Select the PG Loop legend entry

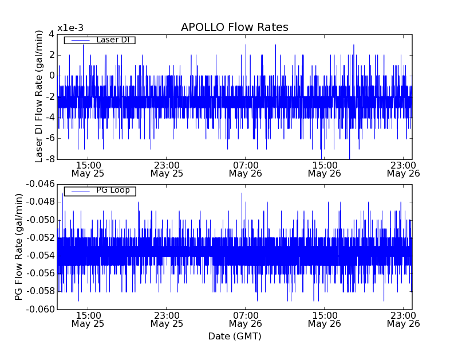112,190
